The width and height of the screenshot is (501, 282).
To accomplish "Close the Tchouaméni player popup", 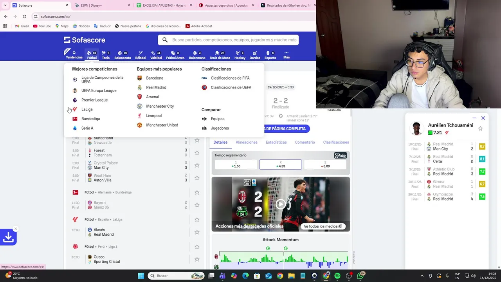I will click(483, 118).
